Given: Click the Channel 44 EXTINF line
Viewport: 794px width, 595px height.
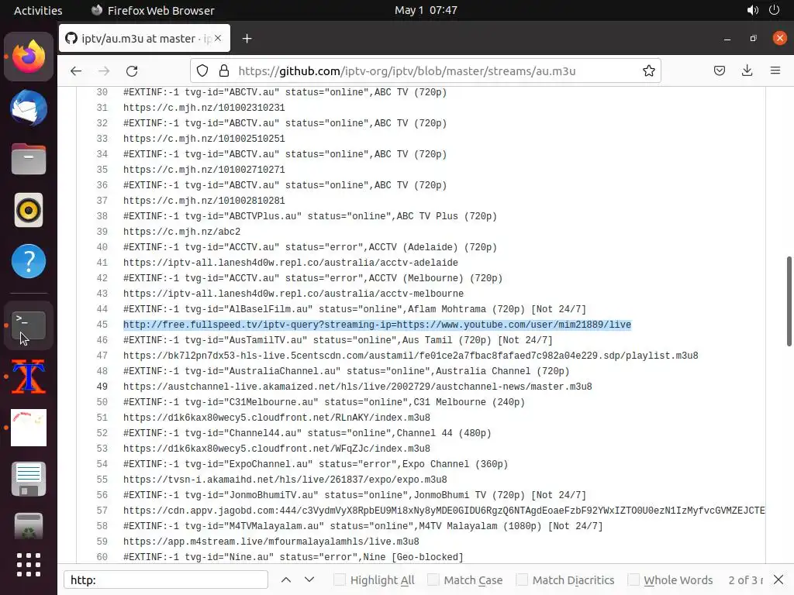Looking at the screenshot, I should pos(307,433).
